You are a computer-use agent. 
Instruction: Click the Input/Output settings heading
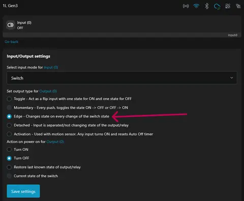[x=28, y=56]
